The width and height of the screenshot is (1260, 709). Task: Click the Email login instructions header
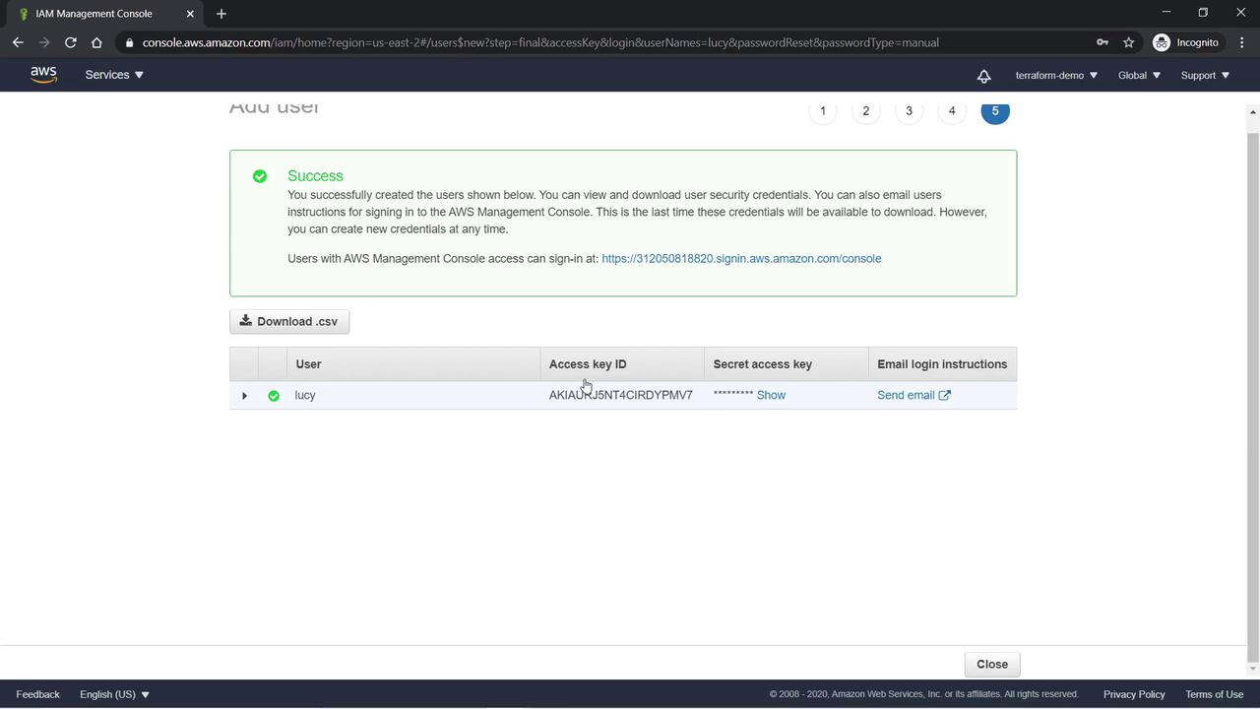pos(942,364)
